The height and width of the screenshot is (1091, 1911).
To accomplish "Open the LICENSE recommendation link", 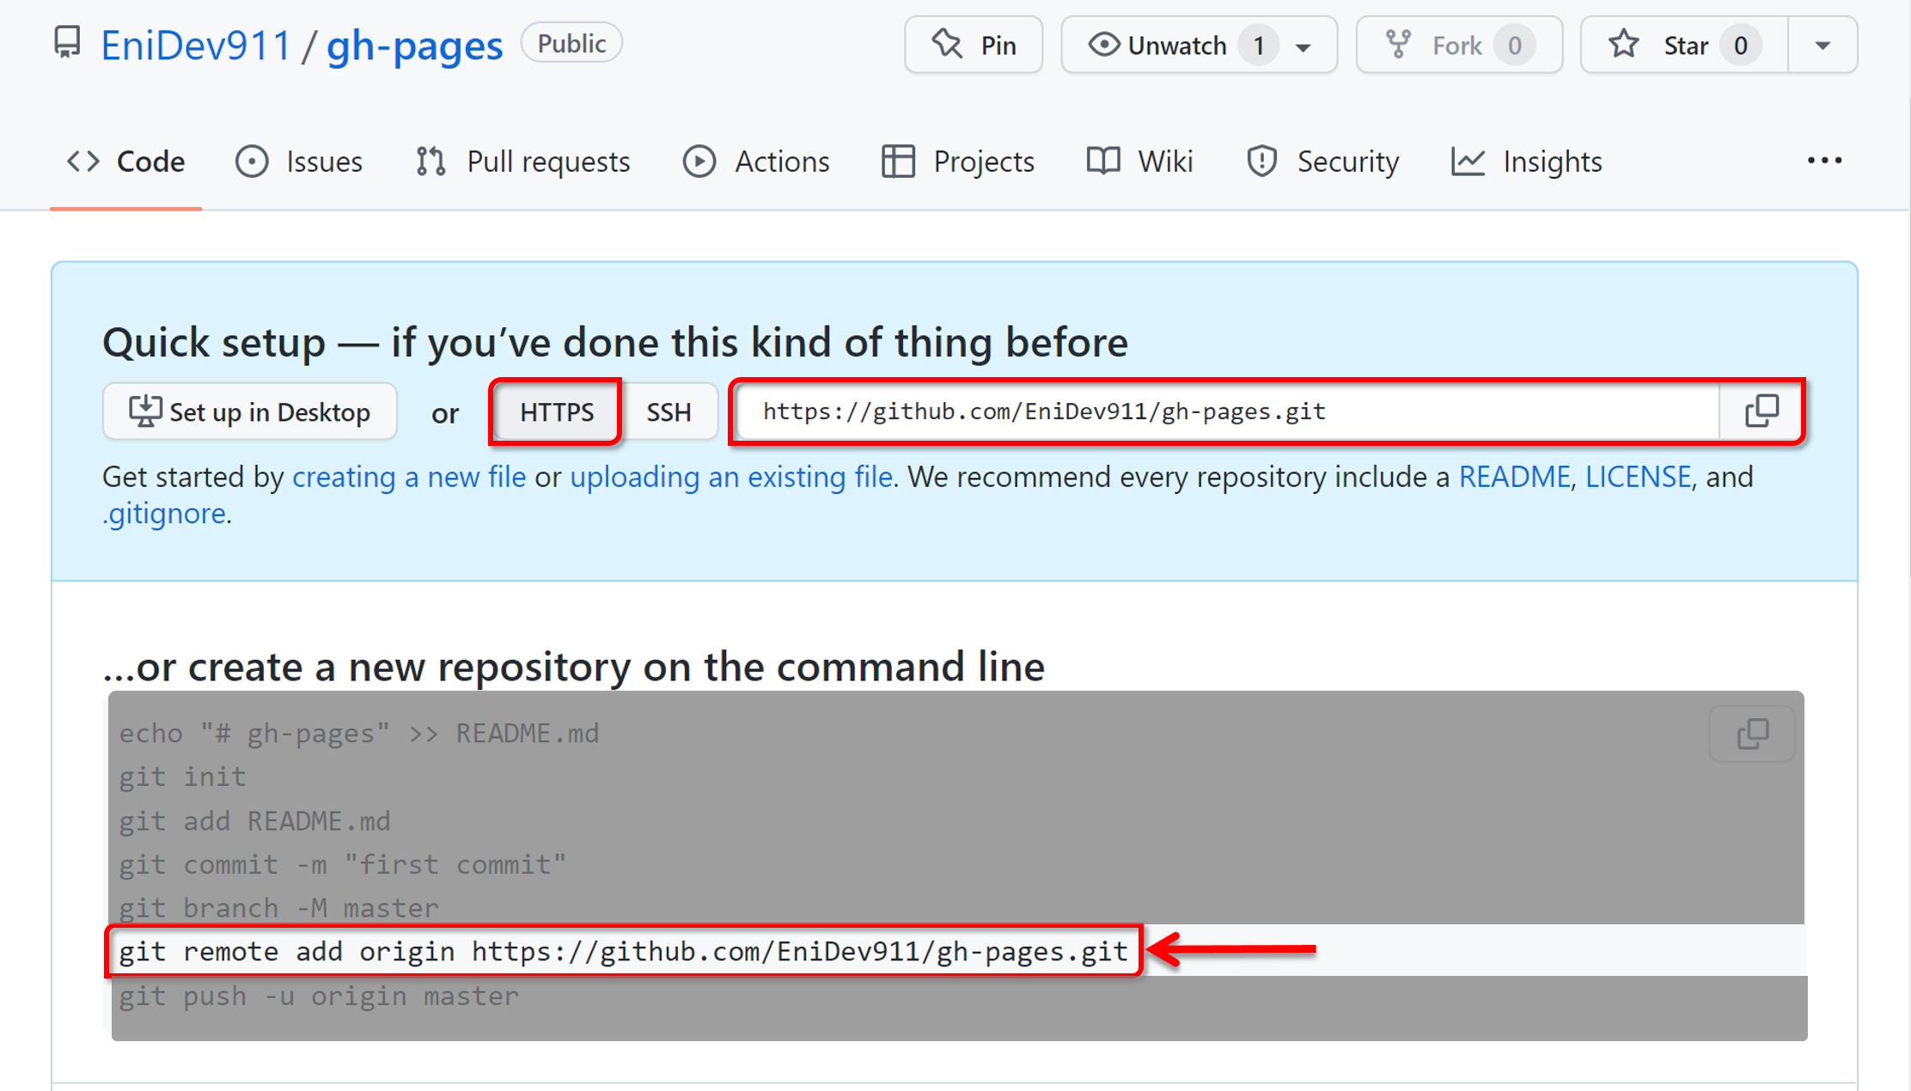I will (x=1638, y=477).
